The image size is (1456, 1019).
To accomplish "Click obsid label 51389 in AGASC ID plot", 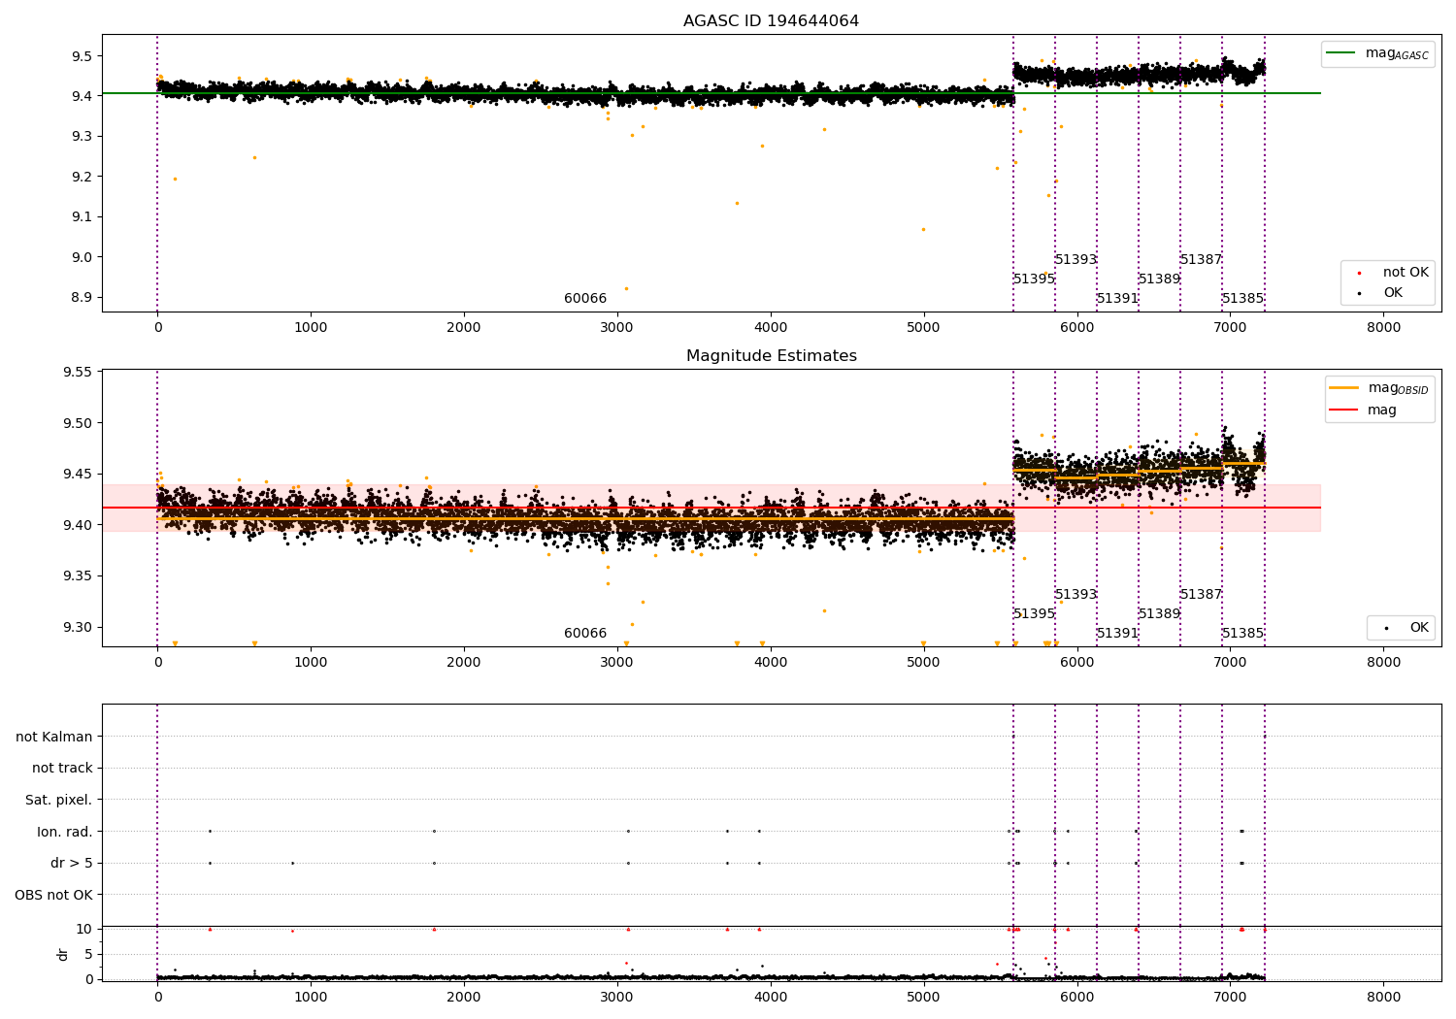I will point(1159,279).
